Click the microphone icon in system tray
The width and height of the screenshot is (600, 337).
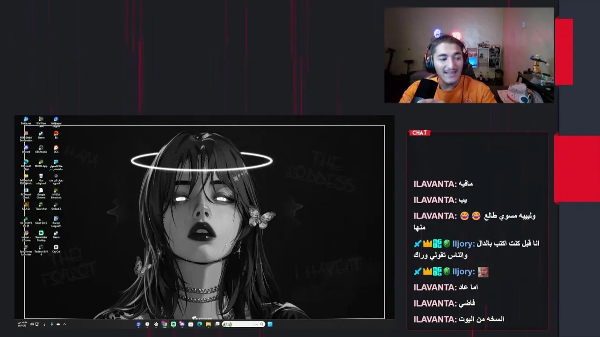51,324
